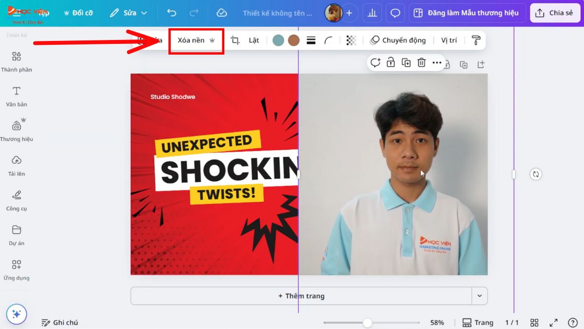Screen dimensions: 584x329
Task: Click the design title Thiết kế không tên
Action: (277, 13)
